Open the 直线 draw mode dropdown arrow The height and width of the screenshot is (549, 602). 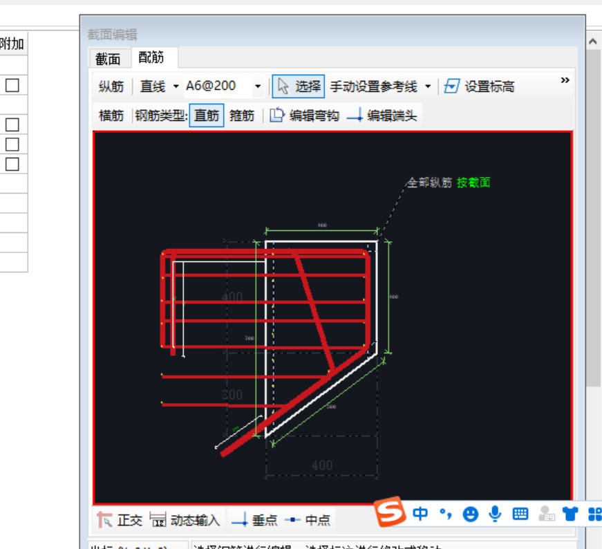[176, 86]
